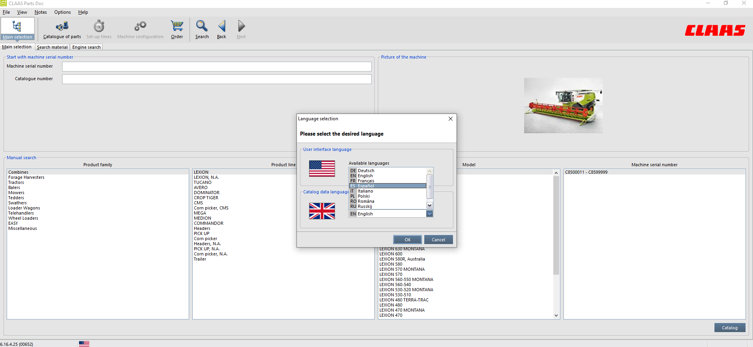Click the UK flag for catalog language
753x347 pixels.
tap(322, 211)
